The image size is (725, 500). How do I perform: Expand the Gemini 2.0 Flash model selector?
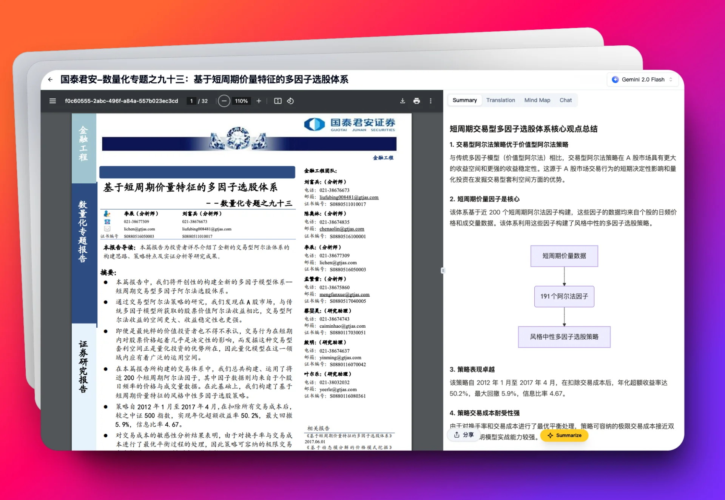(x=643, y=80)
